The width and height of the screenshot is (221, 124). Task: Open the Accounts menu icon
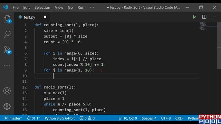tap(7, 91)
